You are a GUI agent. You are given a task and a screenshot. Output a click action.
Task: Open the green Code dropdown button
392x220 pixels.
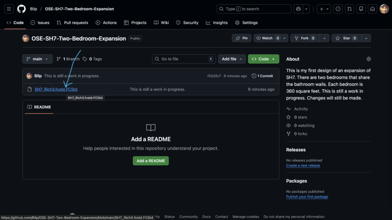pos(264,59)
